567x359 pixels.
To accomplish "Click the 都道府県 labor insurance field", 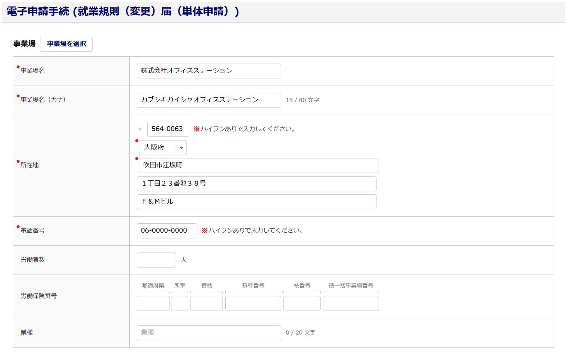I will pyautogui.click(x=153, y=303).
